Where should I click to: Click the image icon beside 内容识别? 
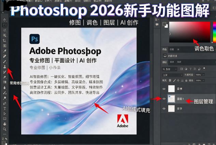(165, 56)
